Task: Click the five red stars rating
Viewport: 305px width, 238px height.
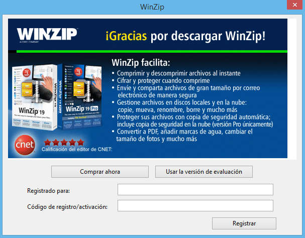Action: point(64,143)
